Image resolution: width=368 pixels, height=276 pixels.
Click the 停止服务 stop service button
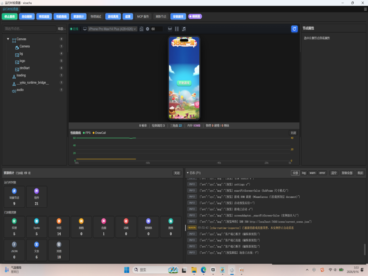[10, 17]
